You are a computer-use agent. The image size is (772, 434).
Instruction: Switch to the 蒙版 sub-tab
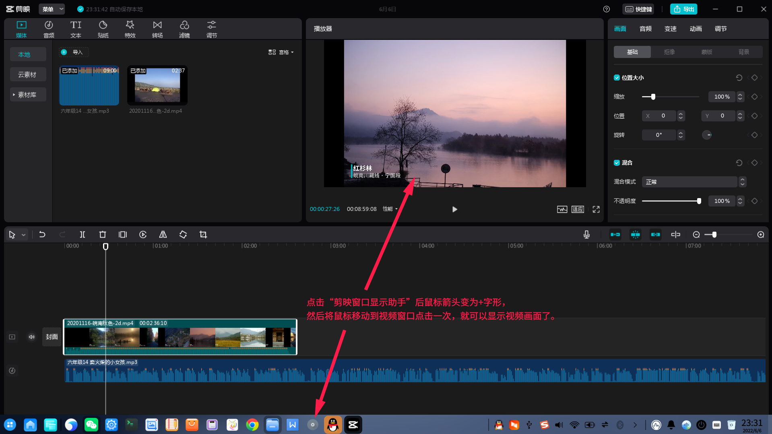706,52
